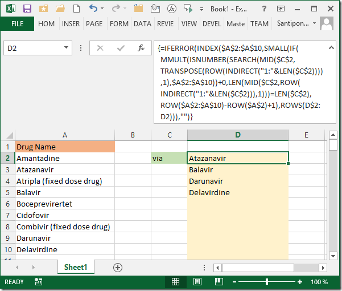Image resolution: width=342 pixels, height=291 pixels.
Task: Click the zoom out minus button
Action: click(x=234, y=282)
